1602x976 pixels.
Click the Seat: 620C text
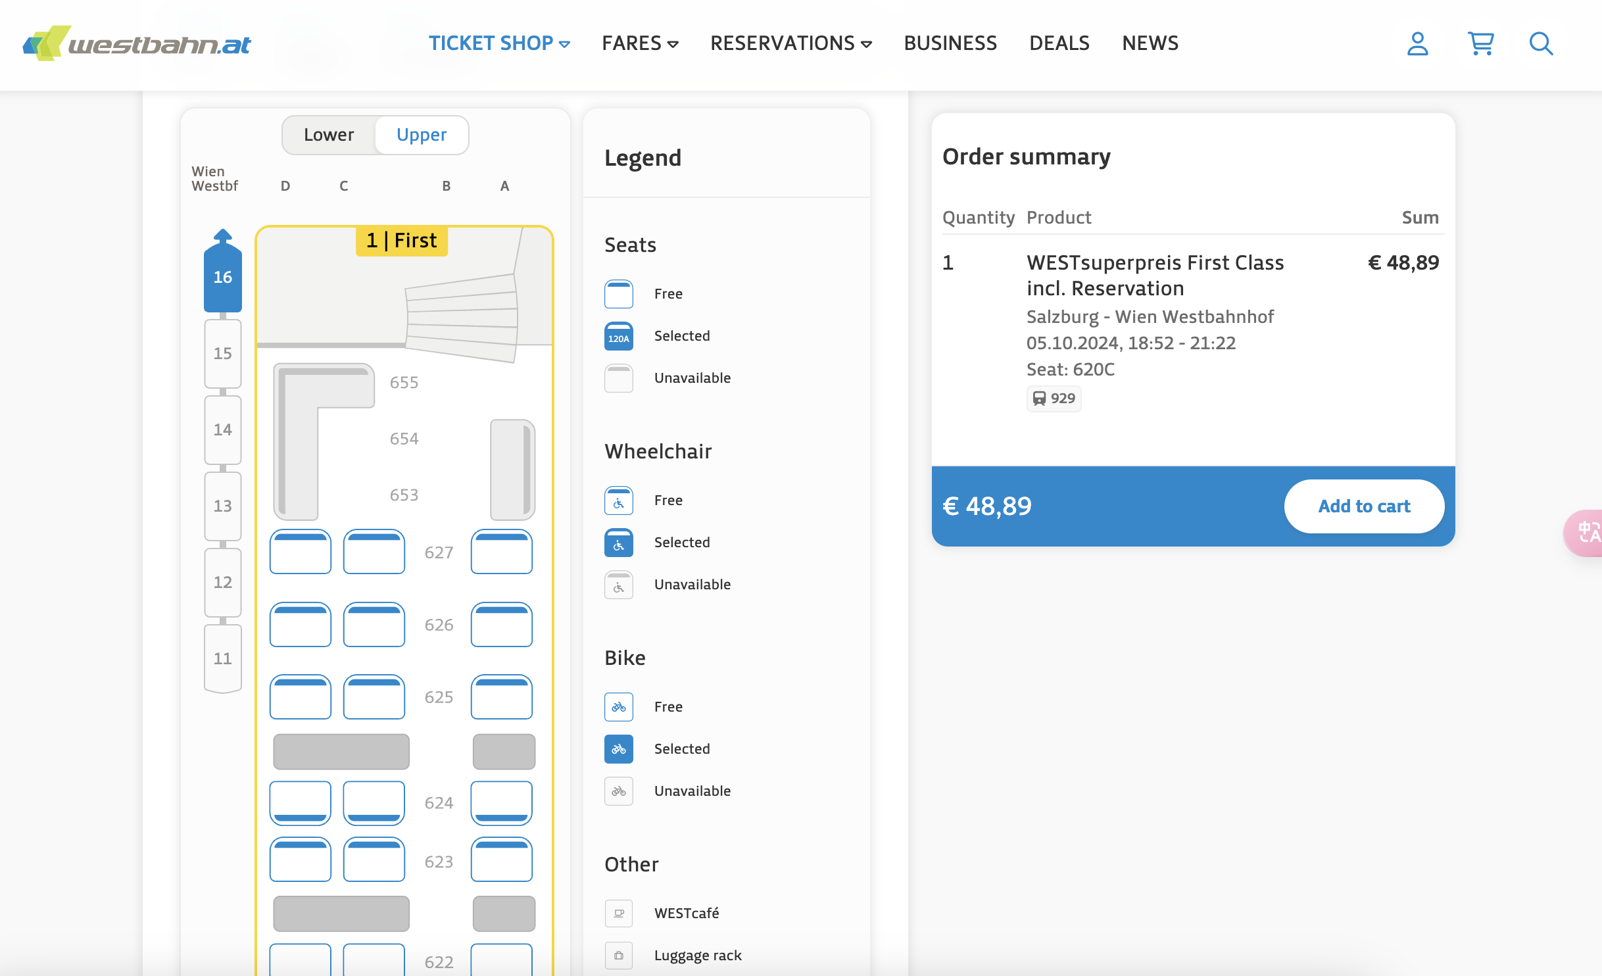1071,370
